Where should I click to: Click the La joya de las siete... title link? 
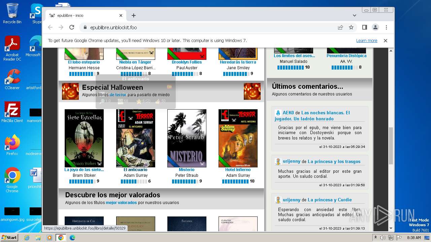(84, 170)
